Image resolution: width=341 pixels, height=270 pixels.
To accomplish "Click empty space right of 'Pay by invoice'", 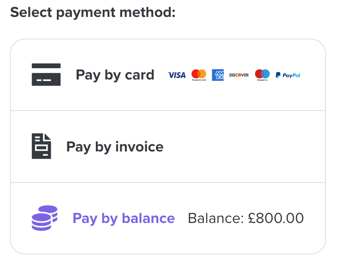I will (244, 147).
